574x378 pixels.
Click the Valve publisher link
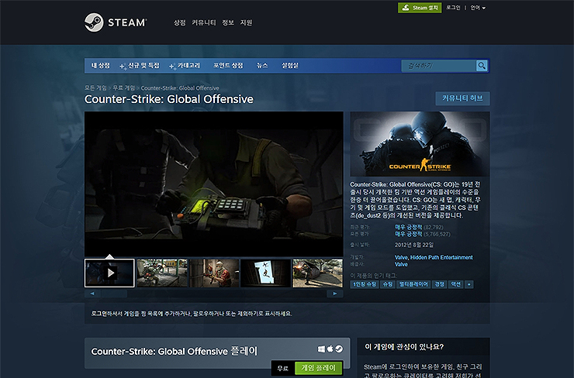pos(401,264)
